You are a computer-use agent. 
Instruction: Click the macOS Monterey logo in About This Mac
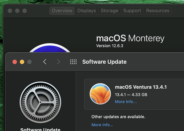[x=50, y=48]
